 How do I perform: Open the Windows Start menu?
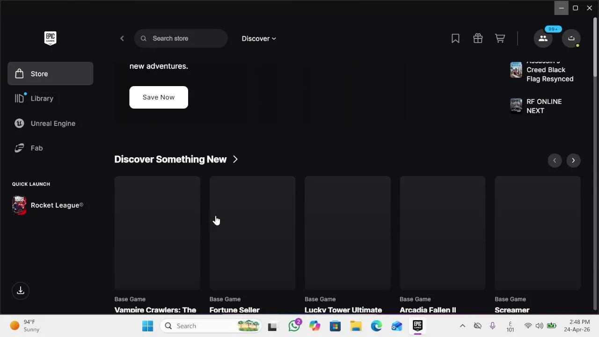tap(147, 326)
